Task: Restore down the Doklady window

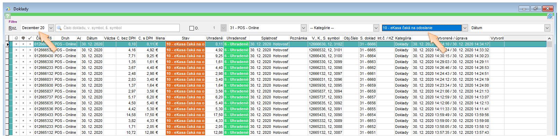Action: 536,9
